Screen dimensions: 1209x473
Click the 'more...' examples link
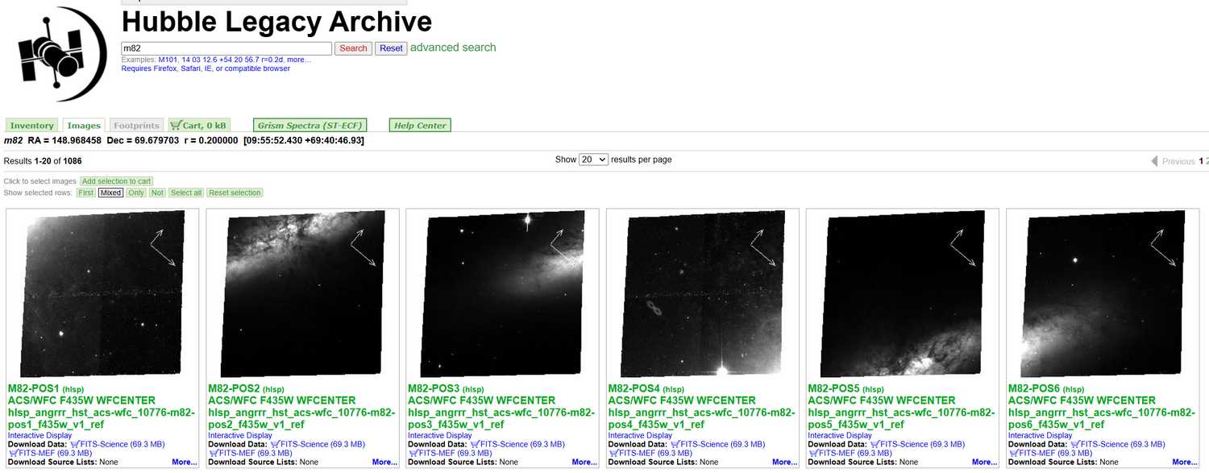click(299, 60)
